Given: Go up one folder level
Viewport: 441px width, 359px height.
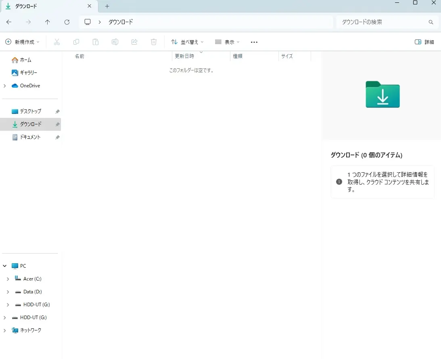Looking at the screenshot, I should tap(47, 22).
